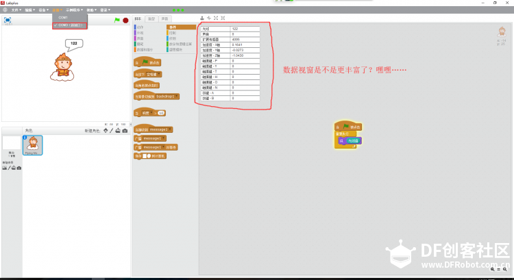The image size is (514, 280).
Task: Open the 文件 menu
Action: (16, 10)
